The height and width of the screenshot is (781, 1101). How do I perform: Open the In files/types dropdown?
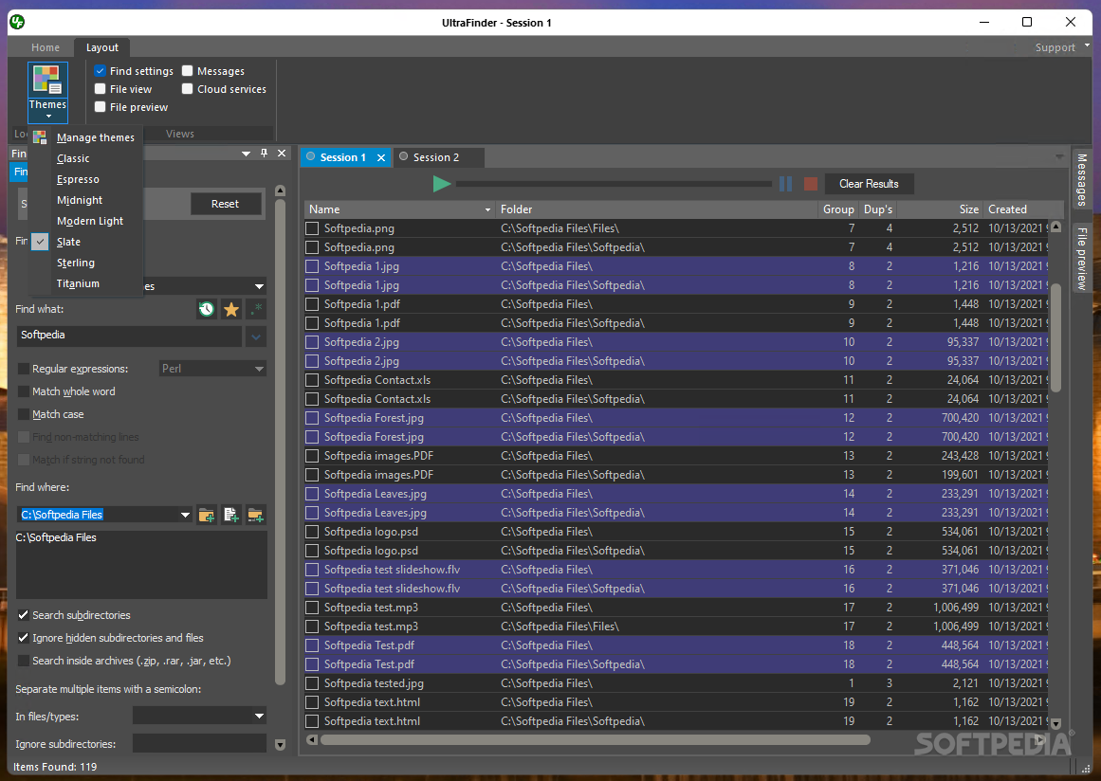(x=259, y=717)
